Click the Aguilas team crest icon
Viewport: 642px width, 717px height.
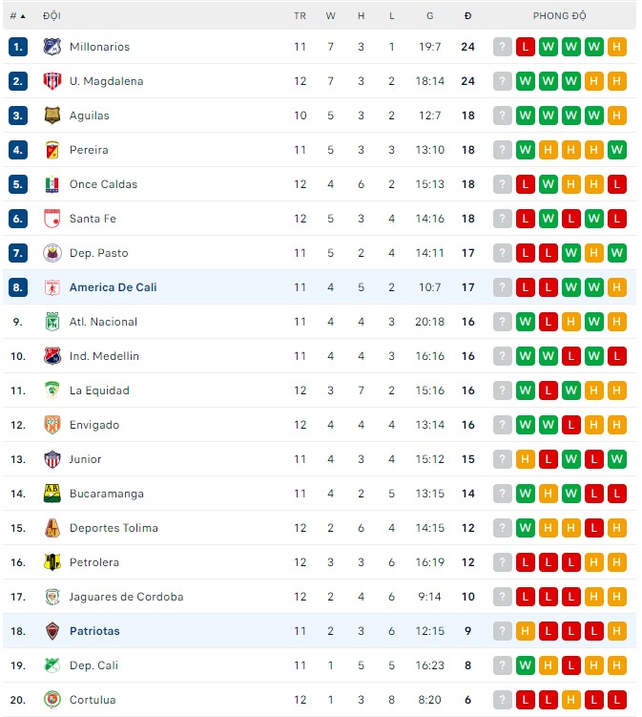(x=52, y=116)
